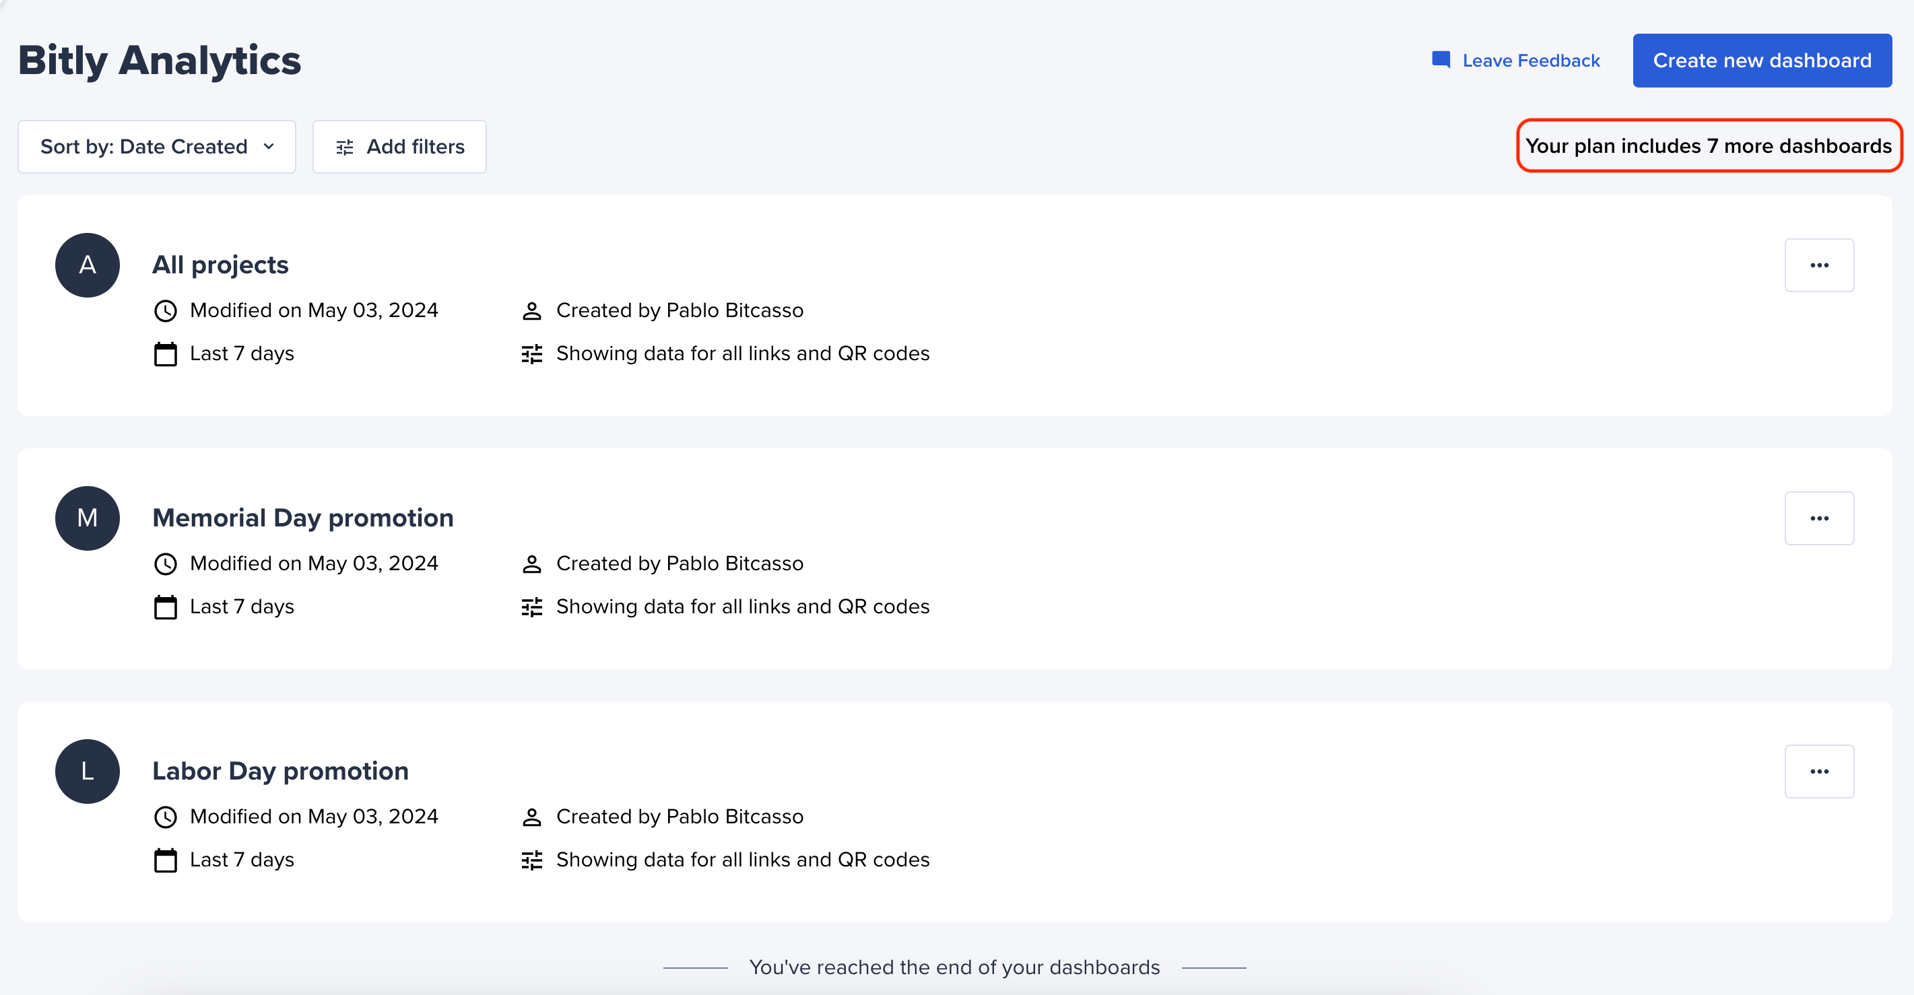Select the 'M' avatar for Memorial Day promotion
1914x995 pixels.
click(x=87, y=518)
